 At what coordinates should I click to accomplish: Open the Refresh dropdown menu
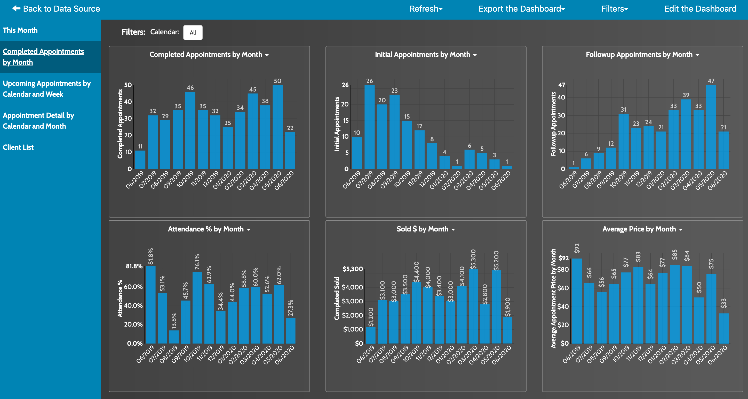pos(426,9)
